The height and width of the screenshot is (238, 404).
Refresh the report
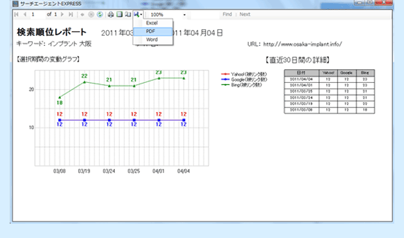point(100,14)
